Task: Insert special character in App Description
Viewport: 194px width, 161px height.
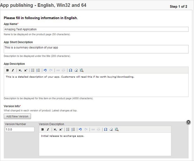Action: coord(70,70)
